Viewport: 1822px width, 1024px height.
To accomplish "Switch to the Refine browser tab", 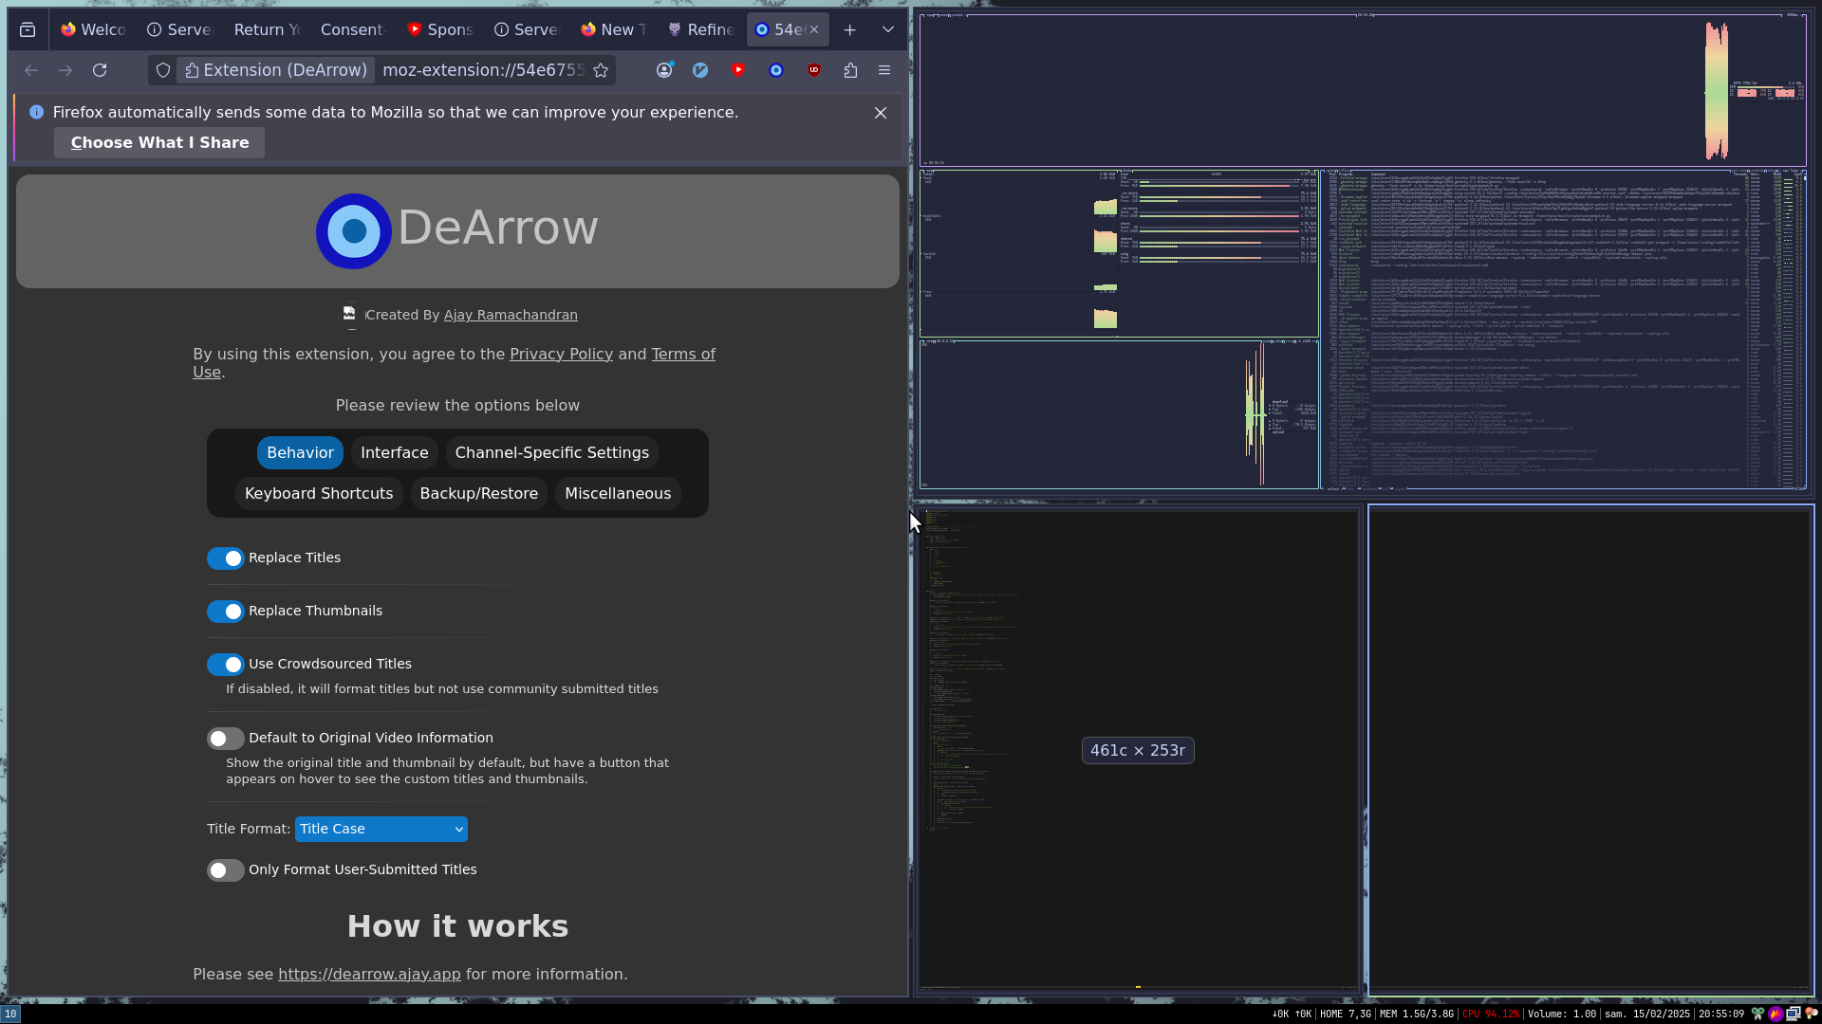I will (x=701, y=29).
